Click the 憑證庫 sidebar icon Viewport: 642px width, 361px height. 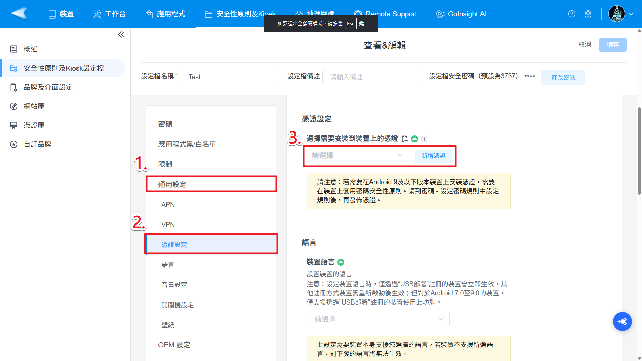pos(14,125)
